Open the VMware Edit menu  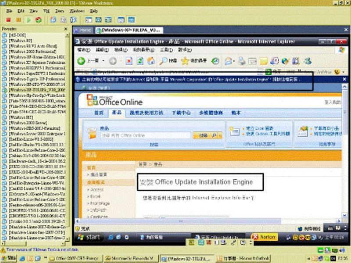pos(21,11)
